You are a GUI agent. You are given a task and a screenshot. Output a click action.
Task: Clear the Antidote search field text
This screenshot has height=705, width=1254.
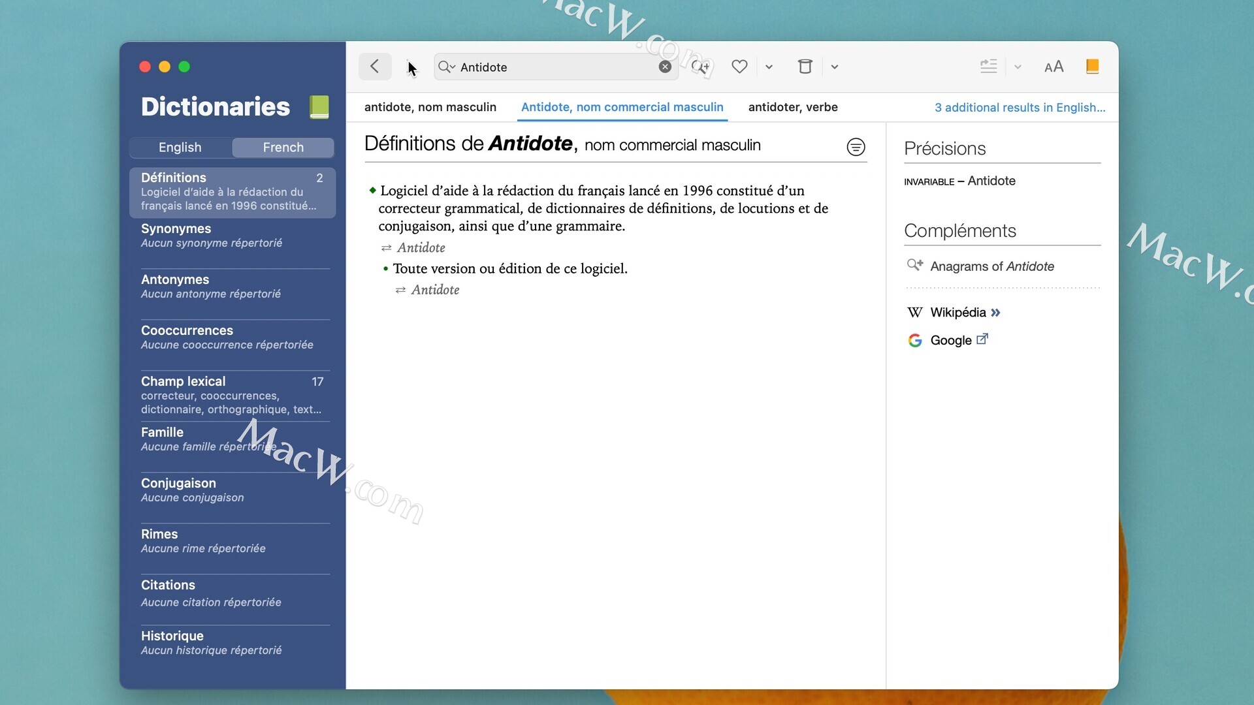point(665,67)
